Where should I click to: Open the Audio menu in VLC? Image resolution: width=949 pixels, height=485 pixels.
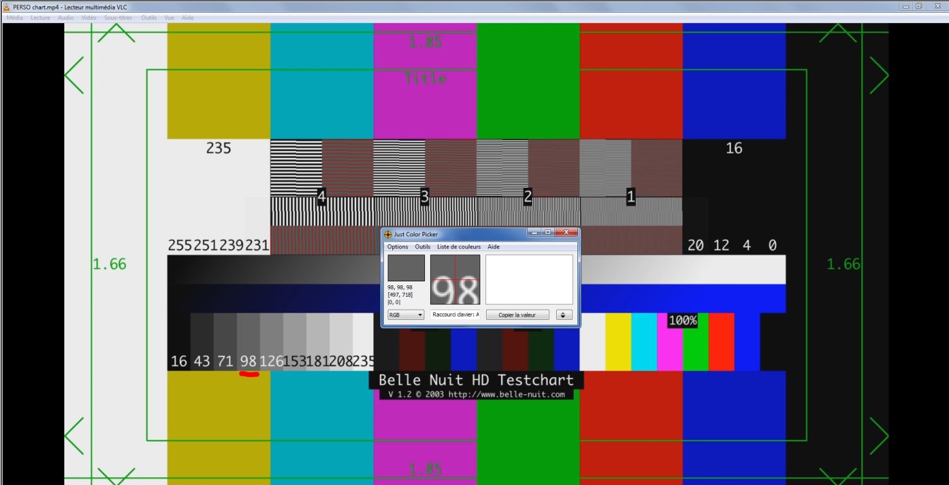[x=66, y=18]
